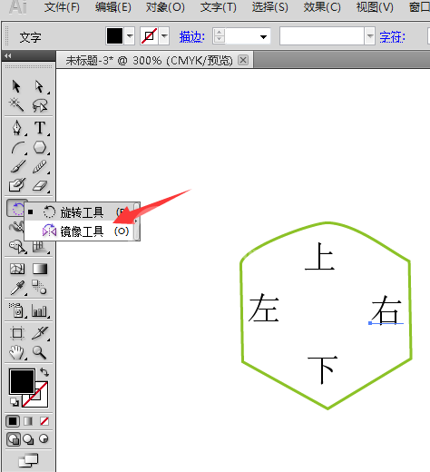Select the Symbol Sprayer tool
Screen dimensions: 430x472
[17, 310]
